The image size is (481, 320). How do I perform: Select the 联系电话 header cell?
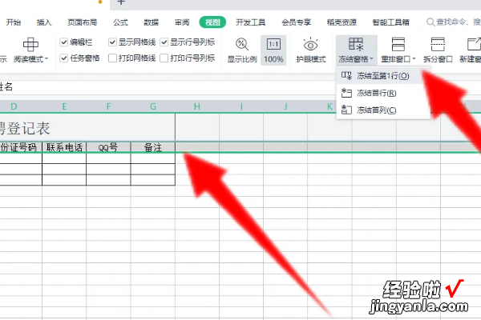point(64,147)
